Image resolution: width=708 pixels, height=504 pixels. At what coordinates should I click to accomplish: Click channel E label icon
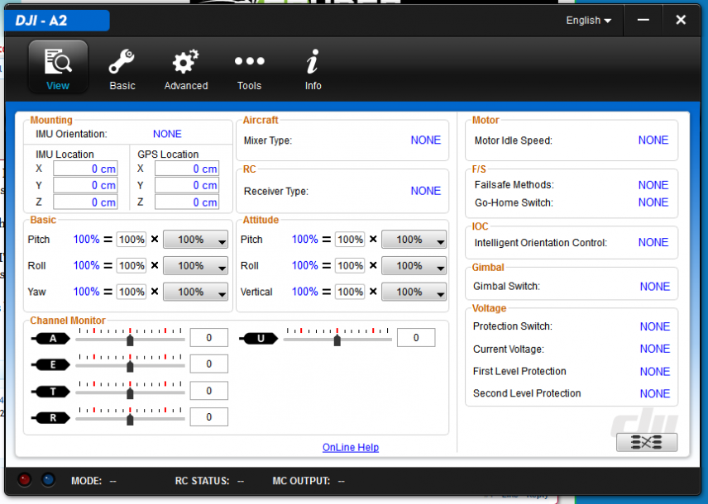click(x=51, y=364)
